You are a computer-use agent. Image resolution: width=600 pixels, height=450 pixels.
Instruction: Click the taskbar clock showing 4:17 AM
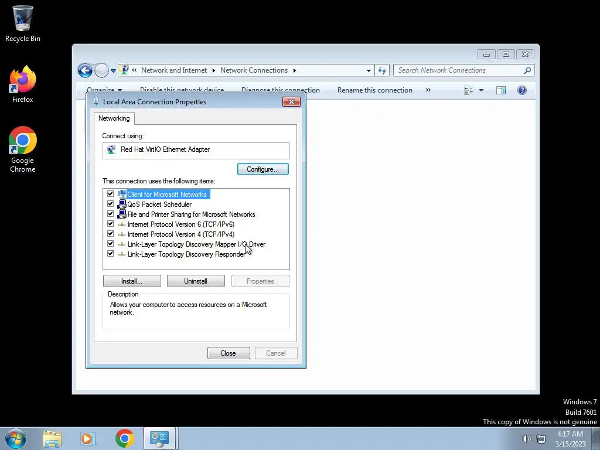coord(570,439)
